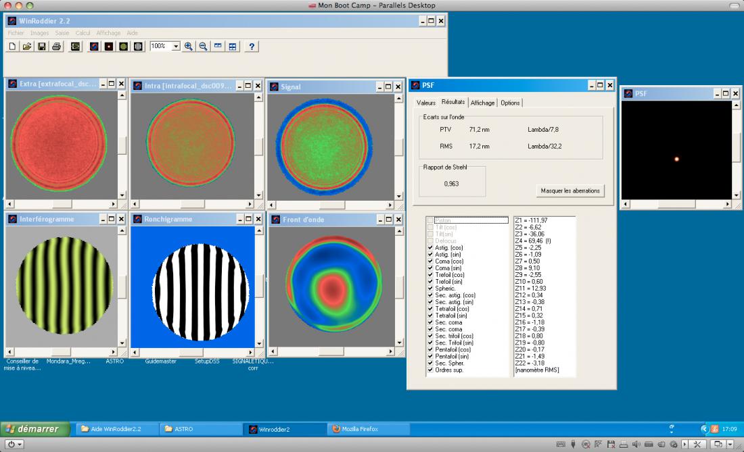Switch to the Options tab

click(x=510, y=103)
